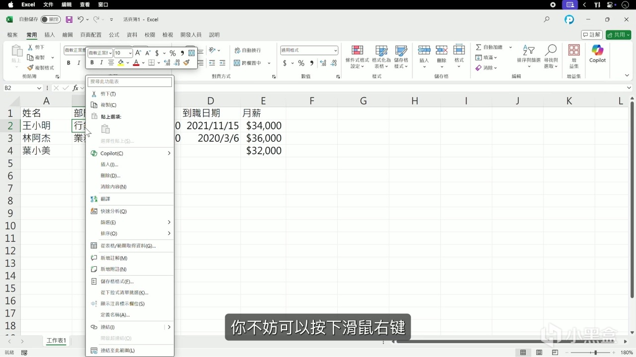Switch to the 公式 ribbon tab
The width and height of the screenshot is (636, 357).
pos(114,35)
